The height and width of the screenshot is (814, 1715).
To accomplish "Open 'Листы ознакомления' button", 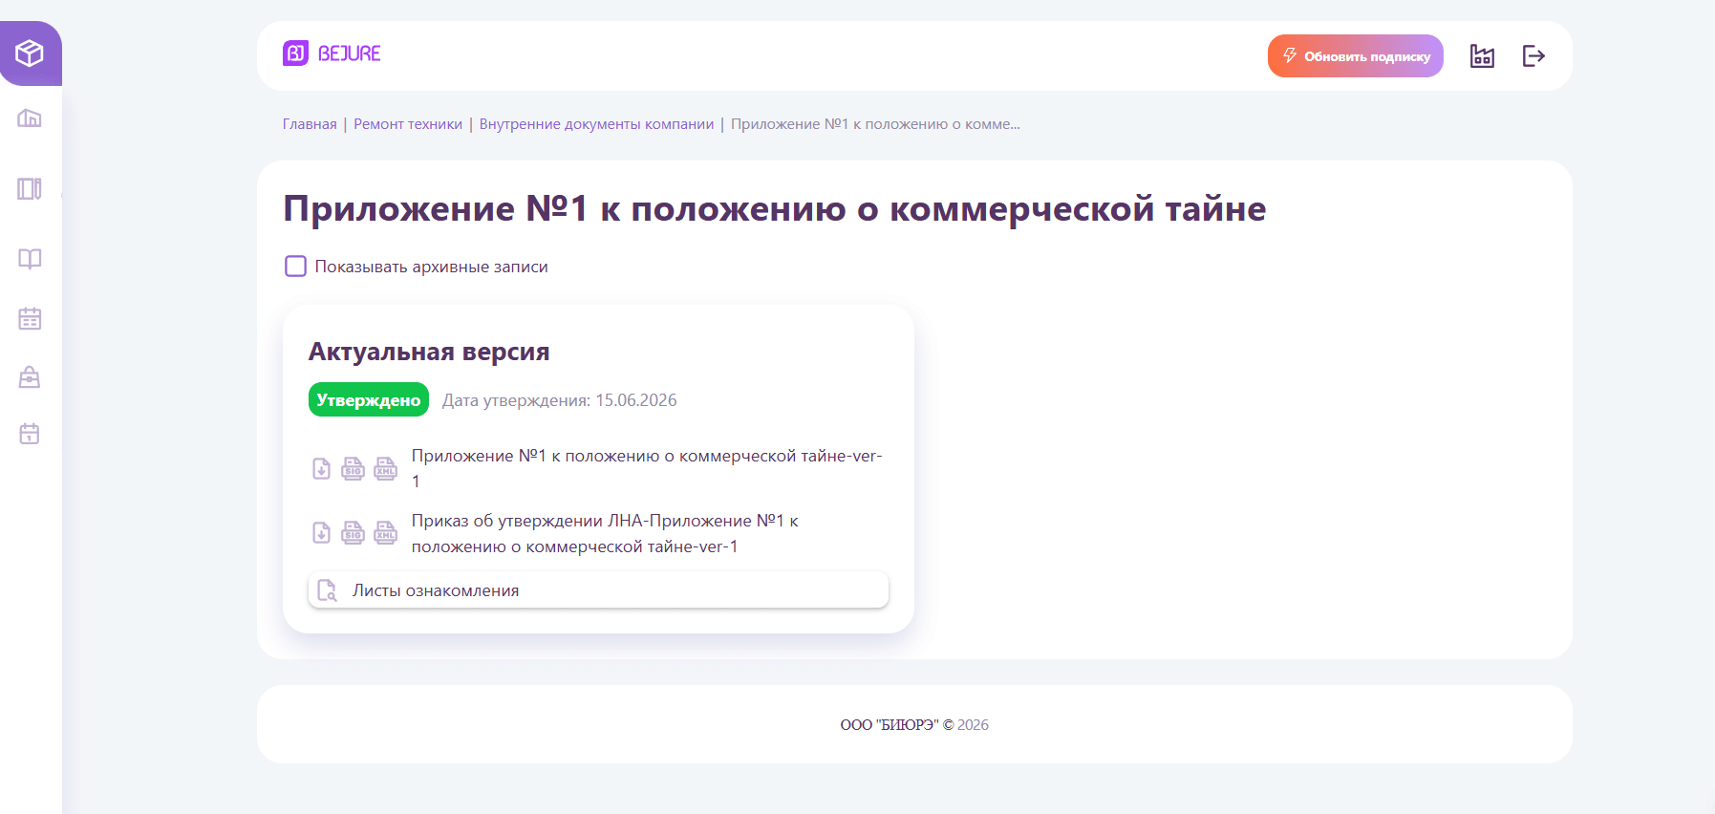I will point(598,590).
